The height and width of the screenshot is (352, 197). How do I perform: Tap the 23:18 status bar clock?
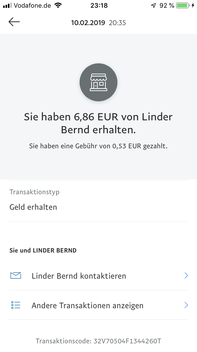[x=99, y=6]
